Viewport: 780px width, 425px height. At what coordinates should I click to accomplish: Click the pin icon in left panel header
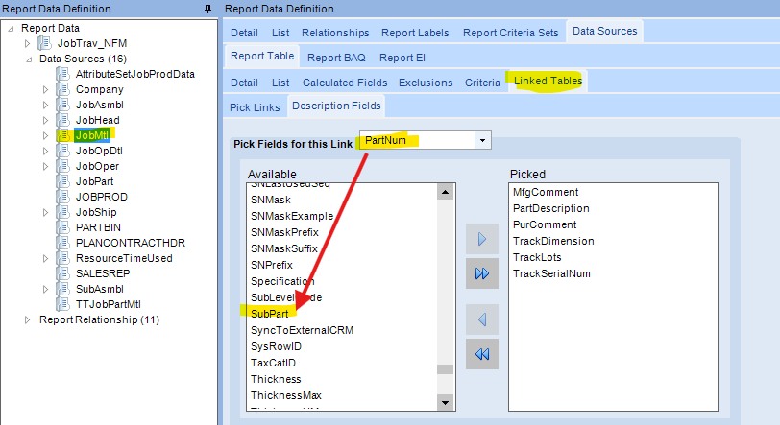[x=207, y=9]
